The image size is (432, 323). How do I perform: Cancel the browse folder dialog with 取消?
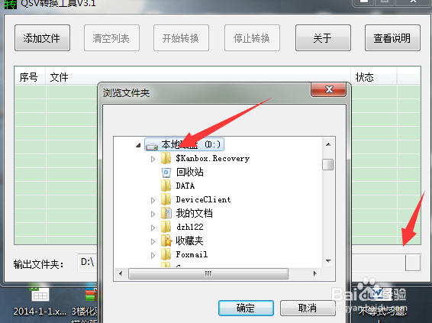click(x=307, y=308)
